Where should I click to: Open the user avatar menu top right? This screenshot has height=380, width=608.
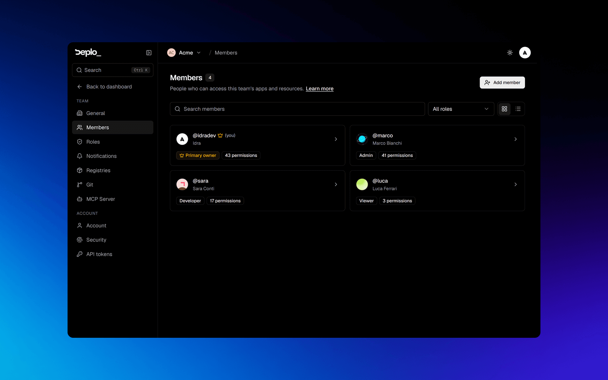click(525, 53)
